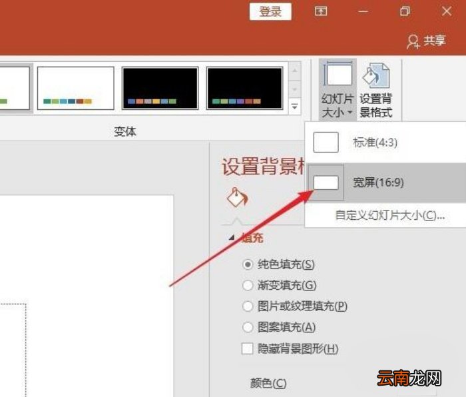Select the black variant with blue-orange color bar

pyautogui.click(x=160, y=88)
